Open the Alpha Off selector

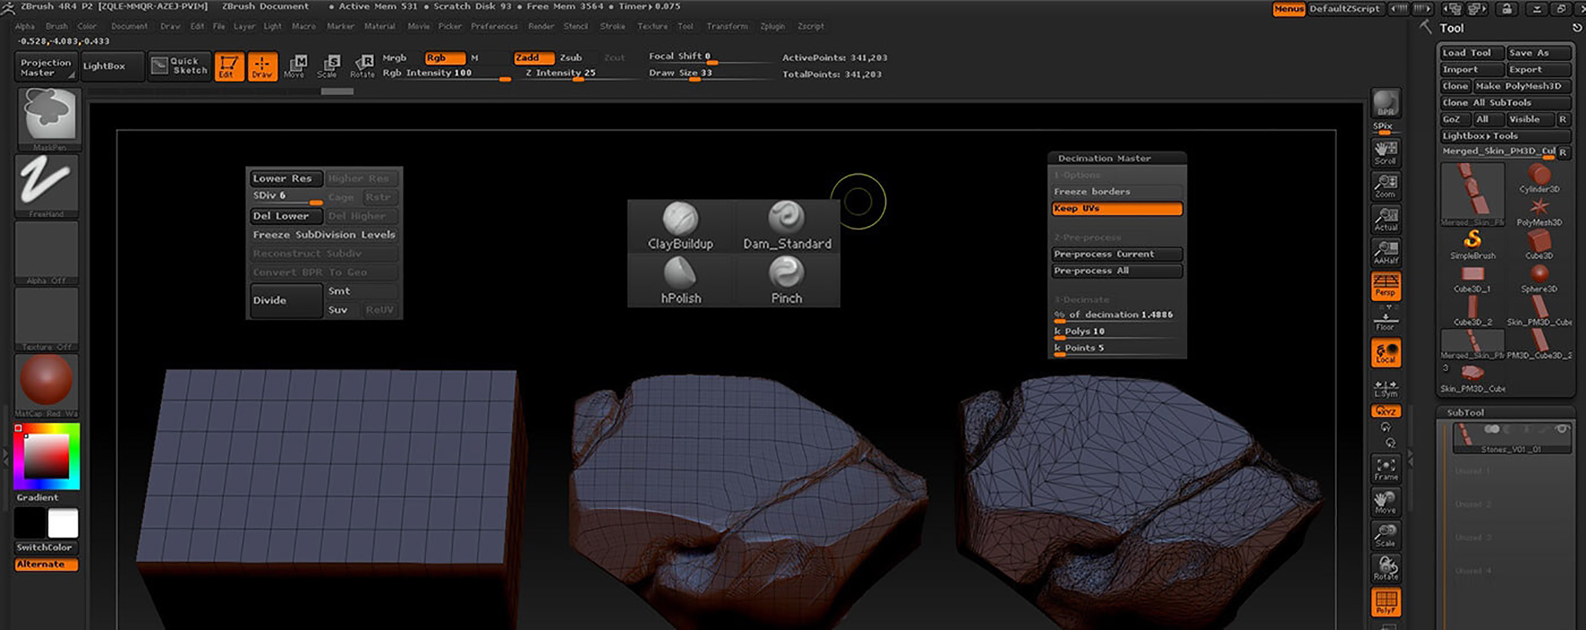[46, 252]
